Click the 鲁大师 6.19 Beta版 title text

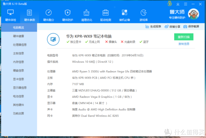point(15,4)
